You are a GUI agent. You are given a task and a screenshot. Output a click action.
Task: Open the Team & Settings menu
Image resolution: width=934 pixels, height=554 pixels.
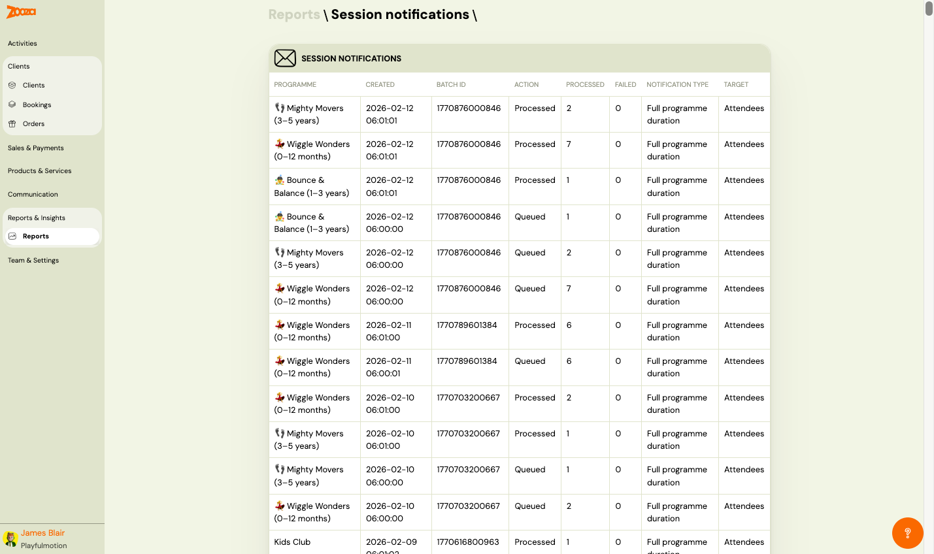tap(33, 260)
